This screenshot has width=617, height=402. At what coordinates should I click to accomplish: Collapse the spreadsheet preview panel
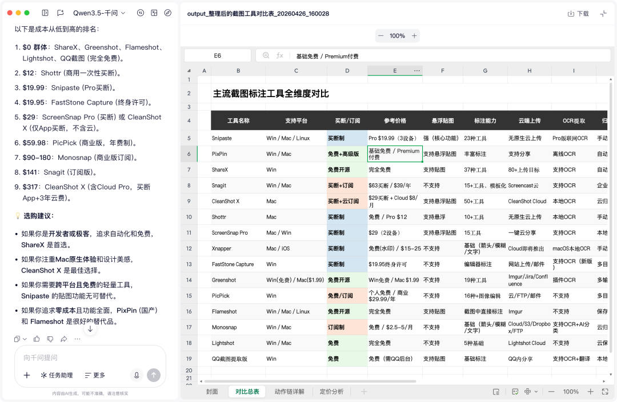coord(603,14)
